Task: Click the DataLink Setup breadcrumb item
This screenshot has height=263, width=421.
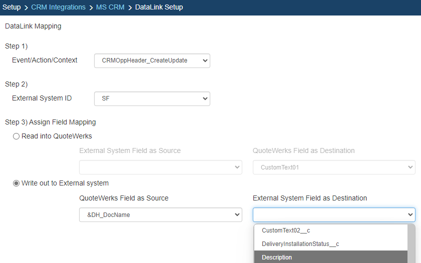Action: 159,7
